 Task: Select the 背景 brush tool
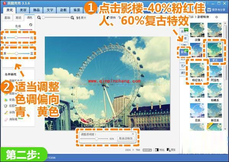point(10,100)
